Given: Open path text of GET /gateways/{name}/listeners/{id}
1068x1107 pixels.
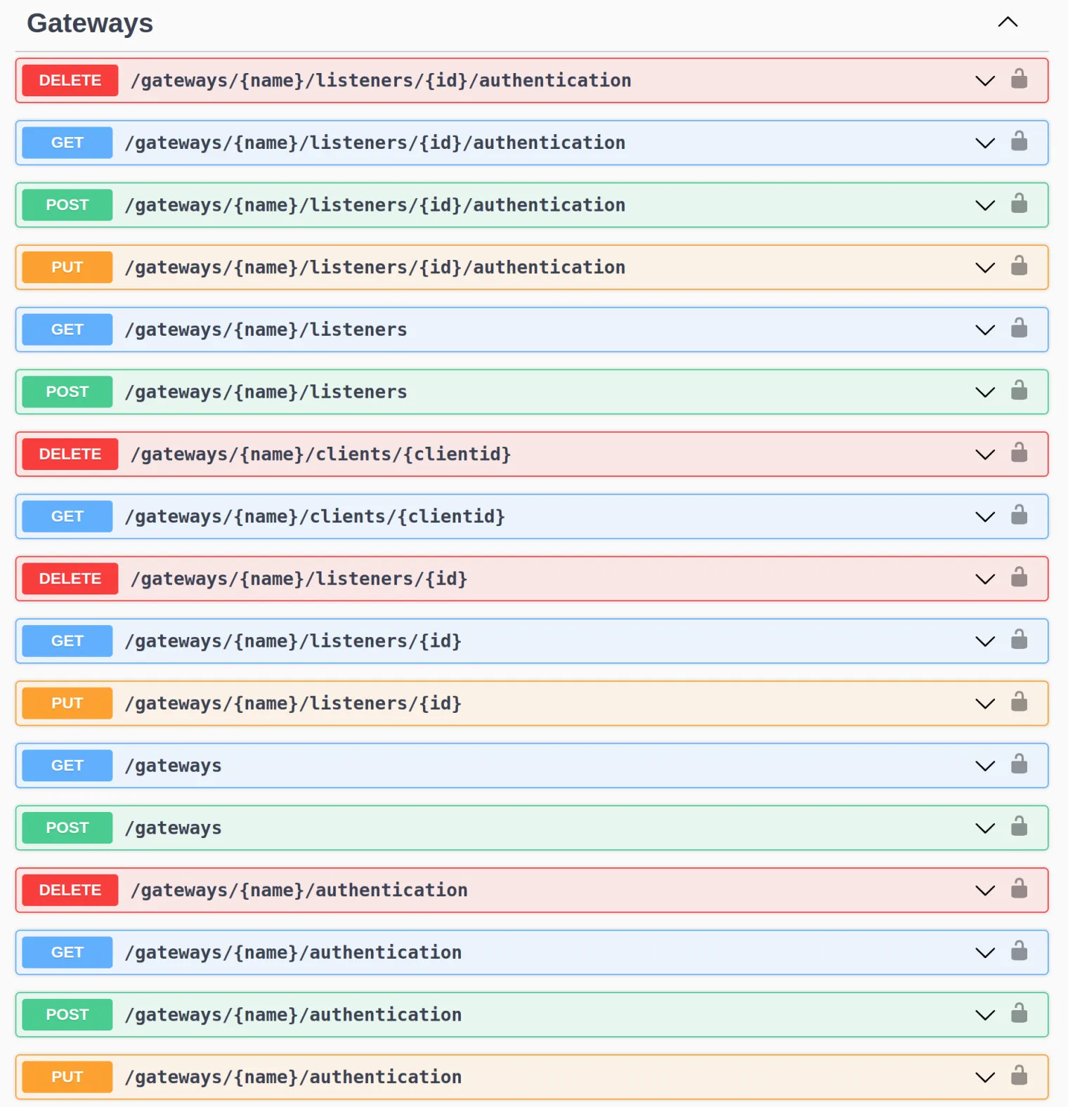Looking at the screenshot, I should pos(293,641).
